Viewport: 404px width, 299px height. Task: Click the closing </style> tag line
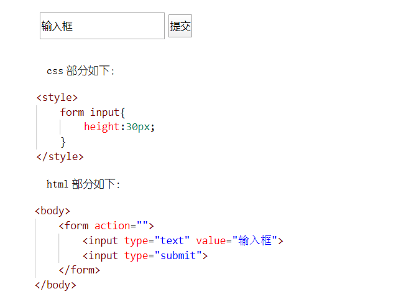tap(60, 157)
